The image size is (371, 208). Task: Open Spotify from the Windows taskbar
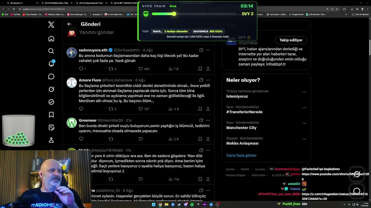pyautogui.click(x=192, y=205)
